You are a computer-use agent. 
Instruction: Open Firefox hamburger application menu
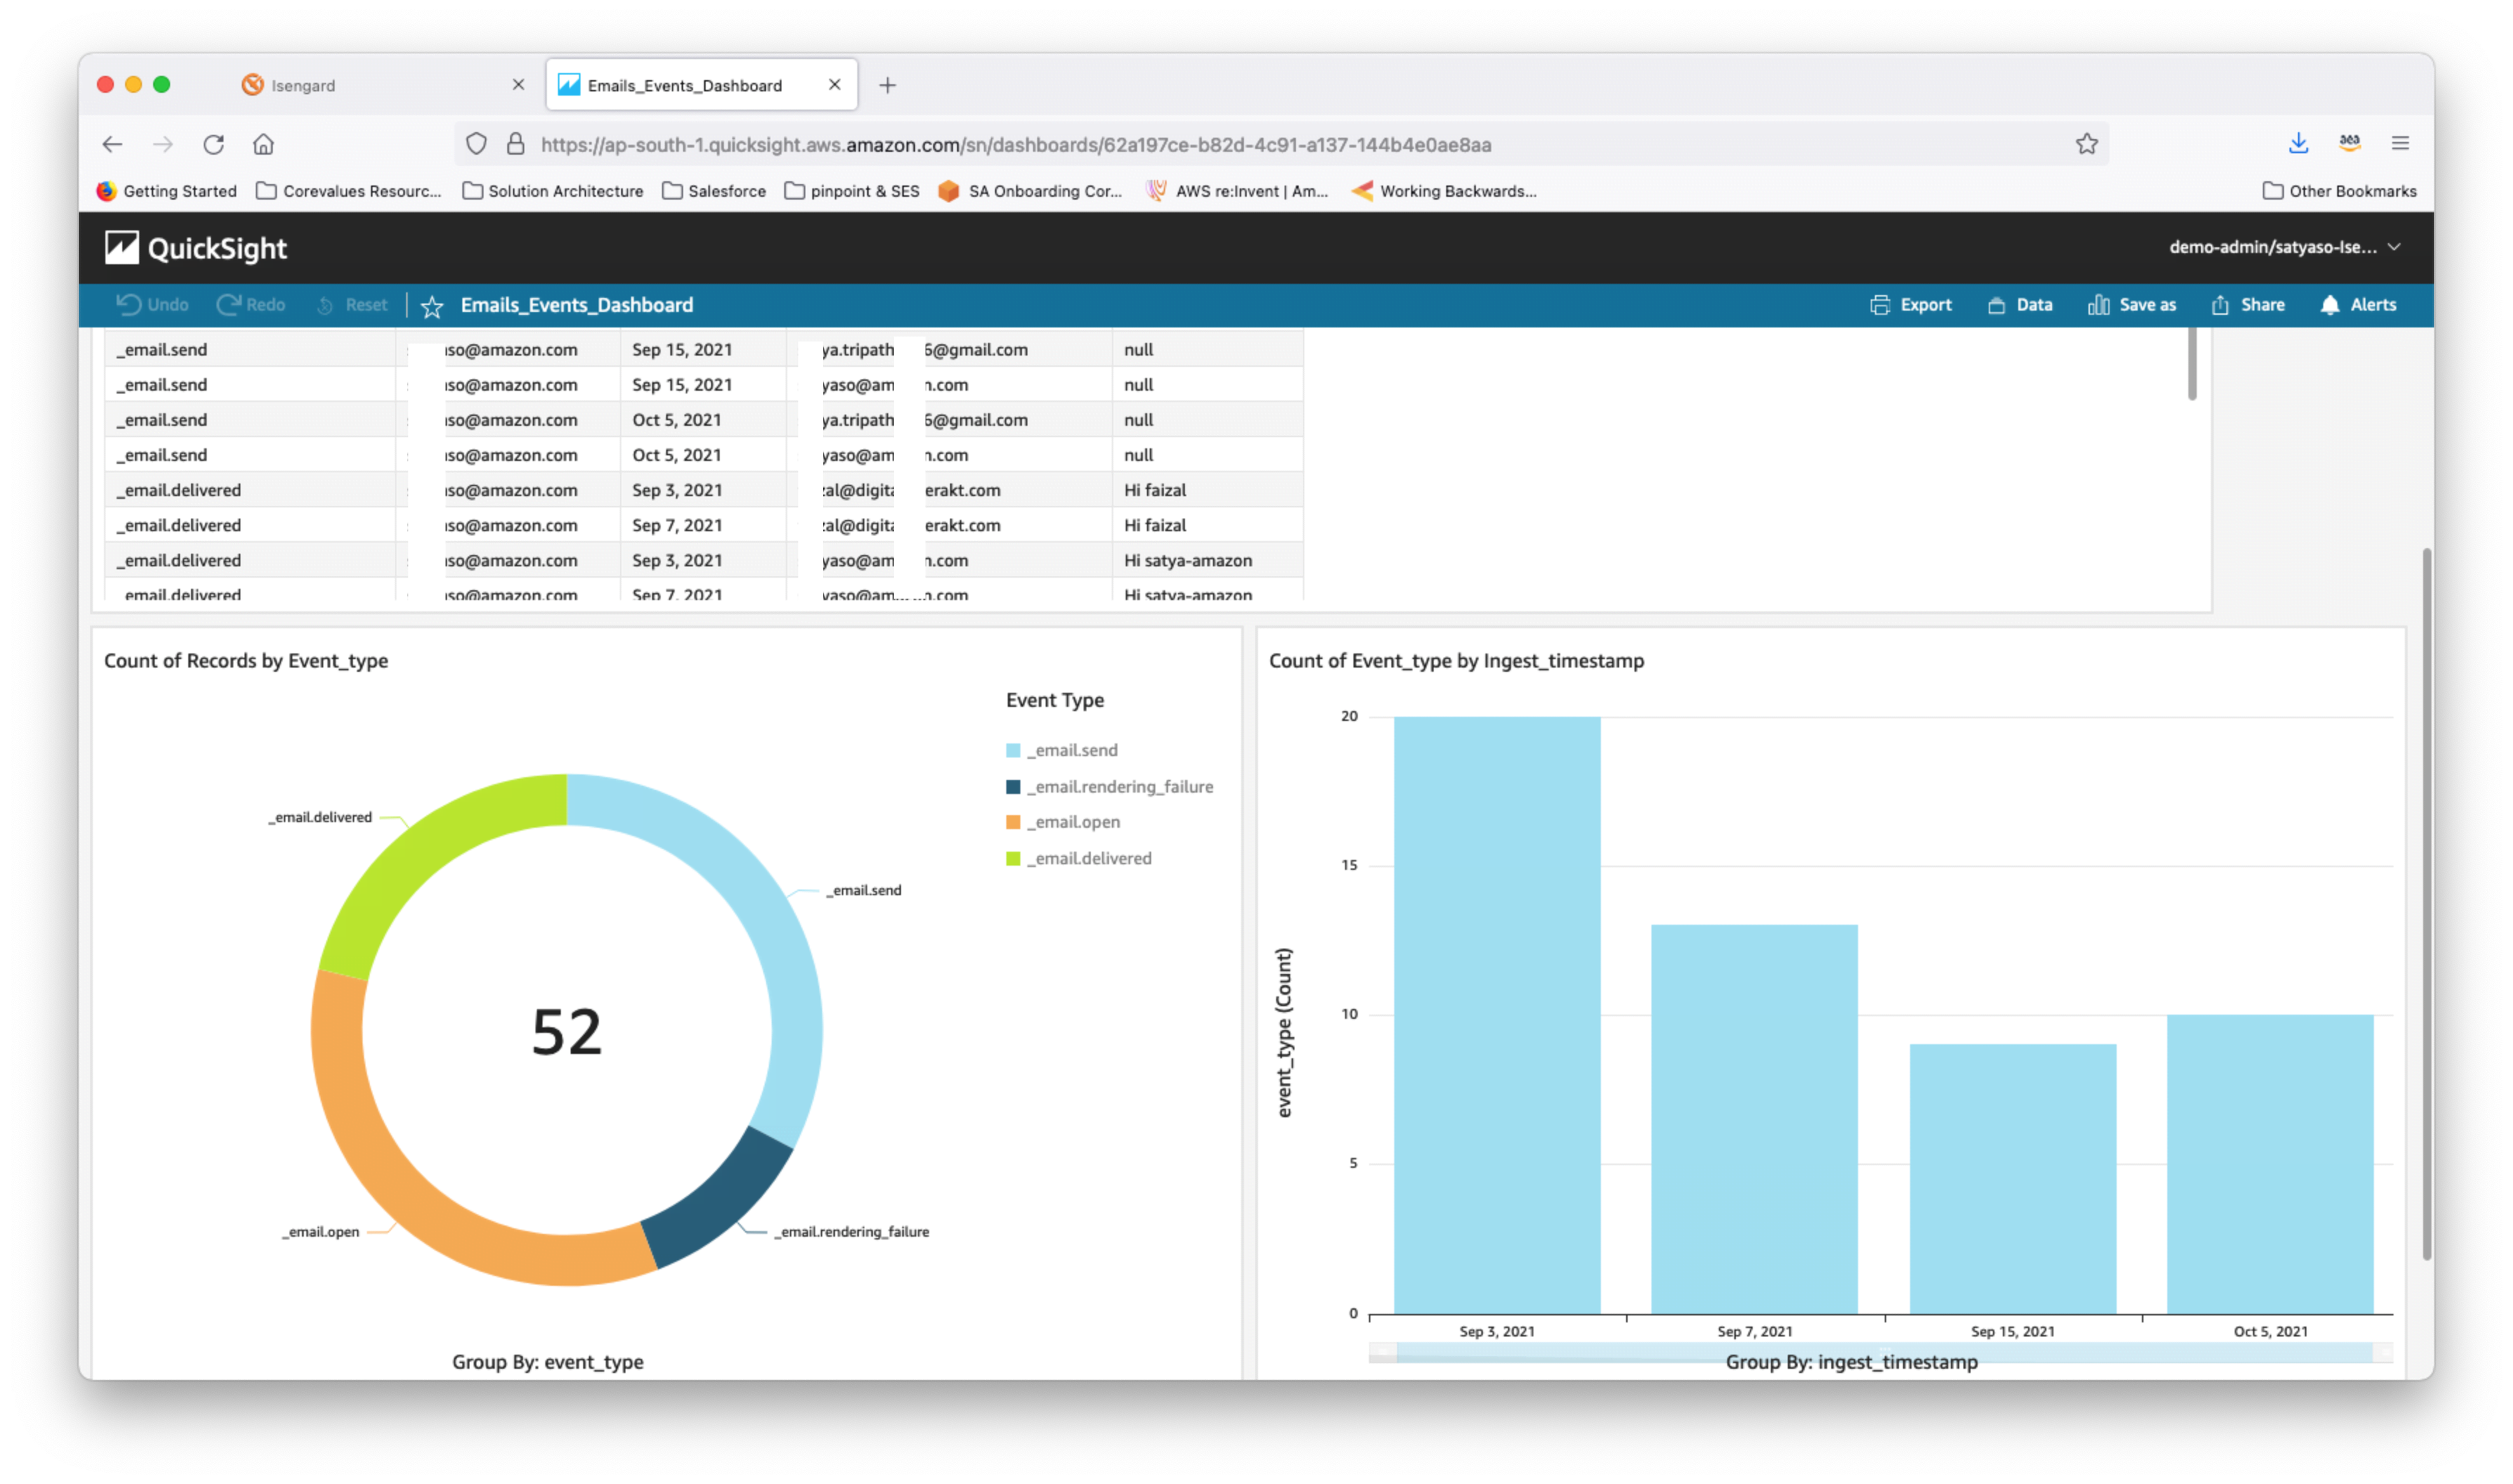pos(2400,143)
